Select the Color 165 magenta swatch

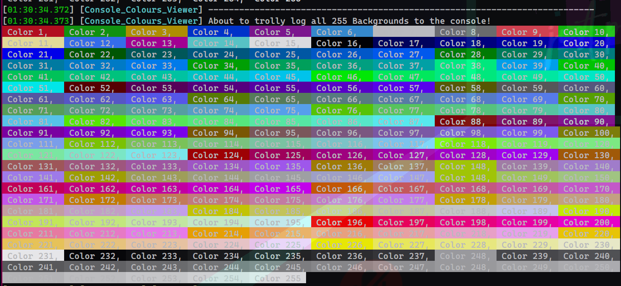(279, 188)
